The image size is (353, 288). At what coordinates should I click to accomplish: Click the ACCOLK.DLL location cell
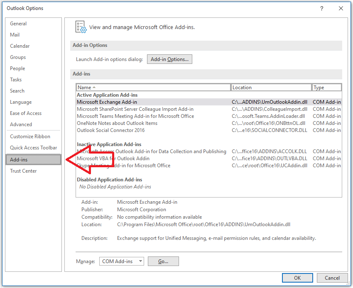tap(269, 151)
